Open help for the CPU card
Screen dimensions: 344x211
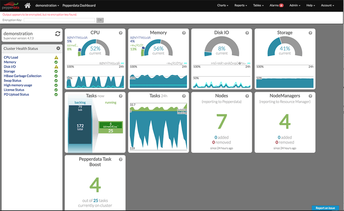click(x=121, y=33)
